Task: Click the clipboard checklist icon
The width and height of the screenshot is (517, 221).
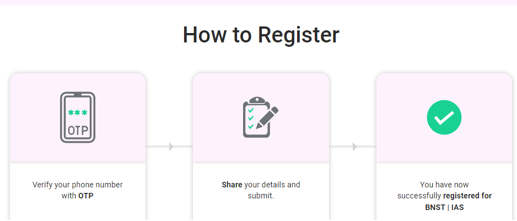Action: click(x=260, y=117)
